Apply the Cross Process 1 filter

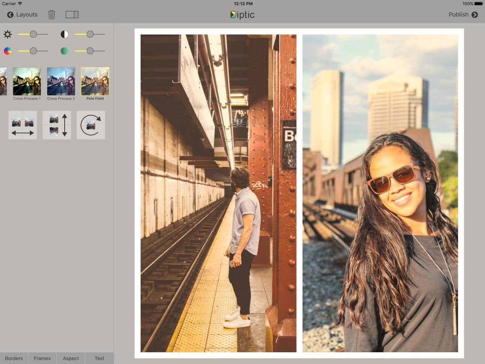[x=27, y=81]
